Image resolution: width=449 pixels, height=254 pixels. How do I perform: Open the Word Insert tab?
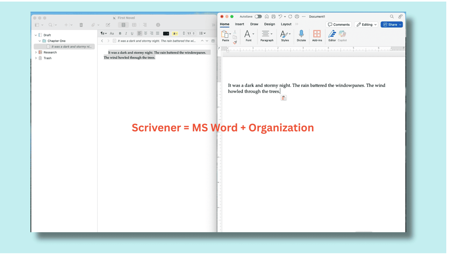(x=239, y=24)
